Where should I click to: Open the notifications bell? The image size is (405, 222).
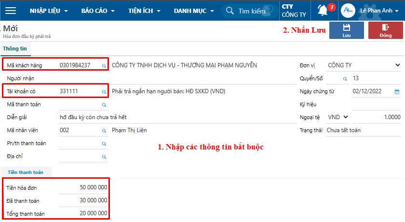pos(323,10)
